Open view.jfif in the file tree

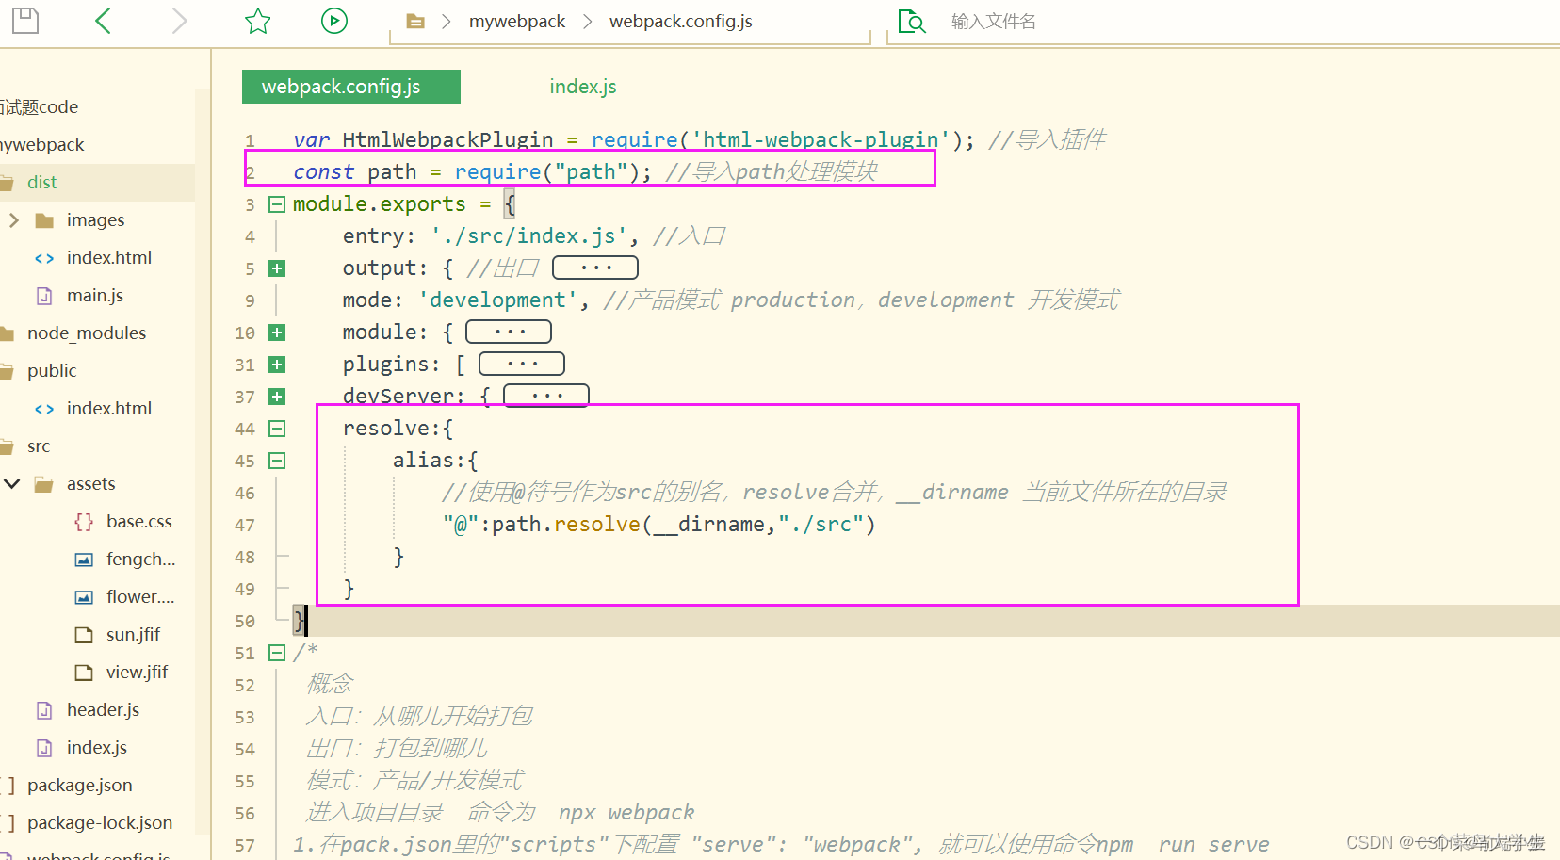[137, 672]
